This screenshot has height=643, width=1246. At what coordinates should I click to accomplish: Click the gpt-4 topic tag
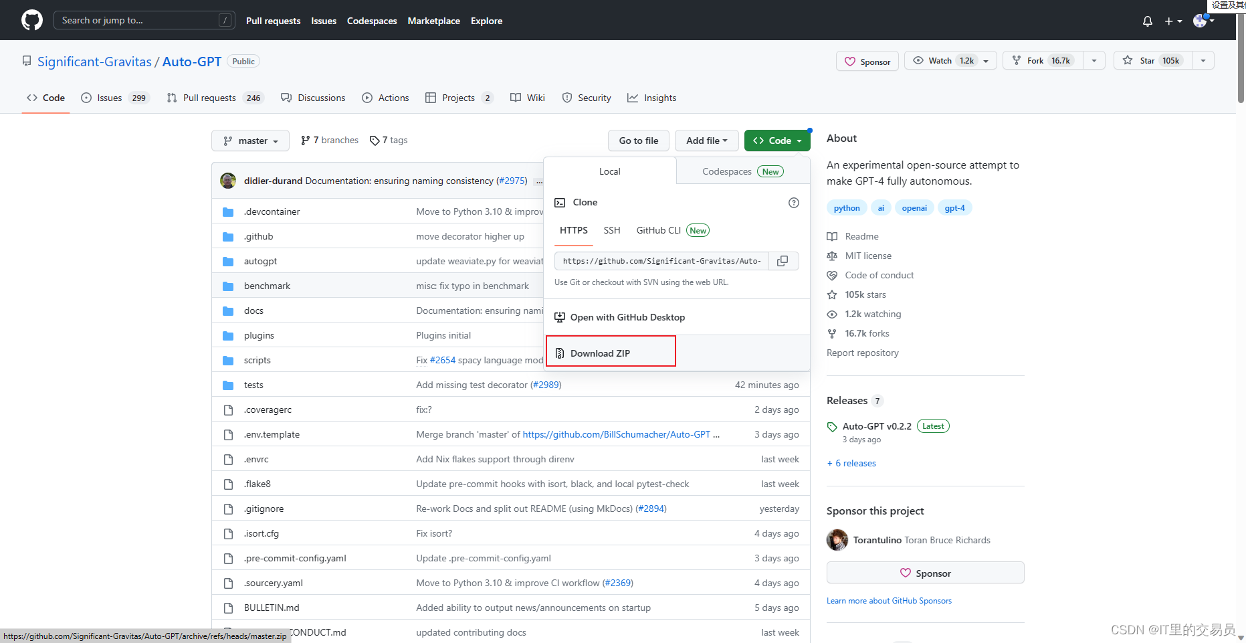pos(954,208)
